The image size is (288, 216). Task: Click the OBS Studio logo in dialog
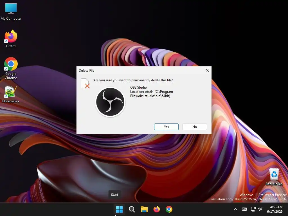[x=110, y=102]
